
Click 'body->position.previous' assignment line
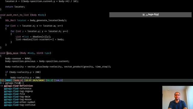[37, 61]
